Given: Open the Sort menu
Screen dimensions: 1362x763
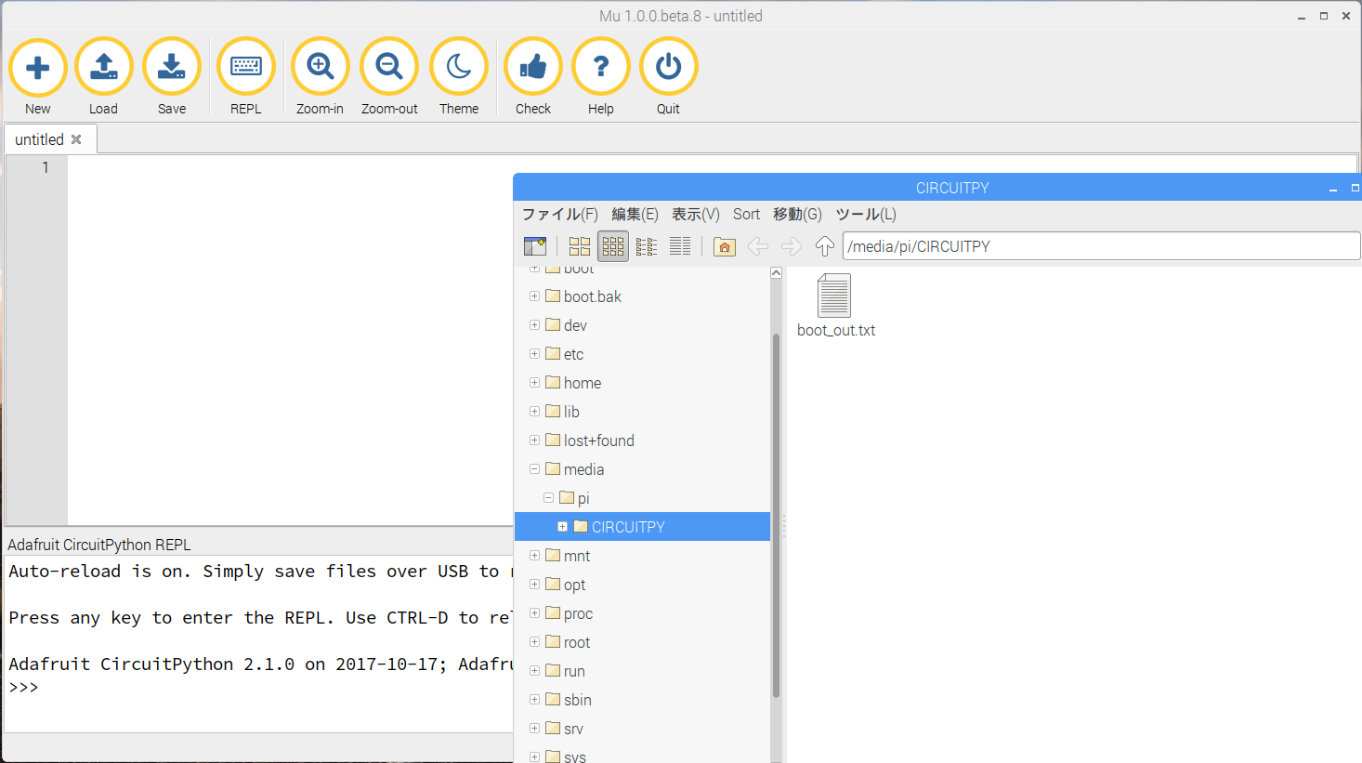Looking at the screenshot, I should (x=746, y=214).
